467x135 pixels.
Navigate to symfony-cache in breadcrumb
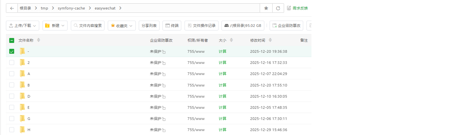click(x=71, y=8)
